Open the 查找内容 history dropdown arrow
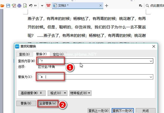Image resolution: width=164 pixels, height=113 pixels. point(151,61)
